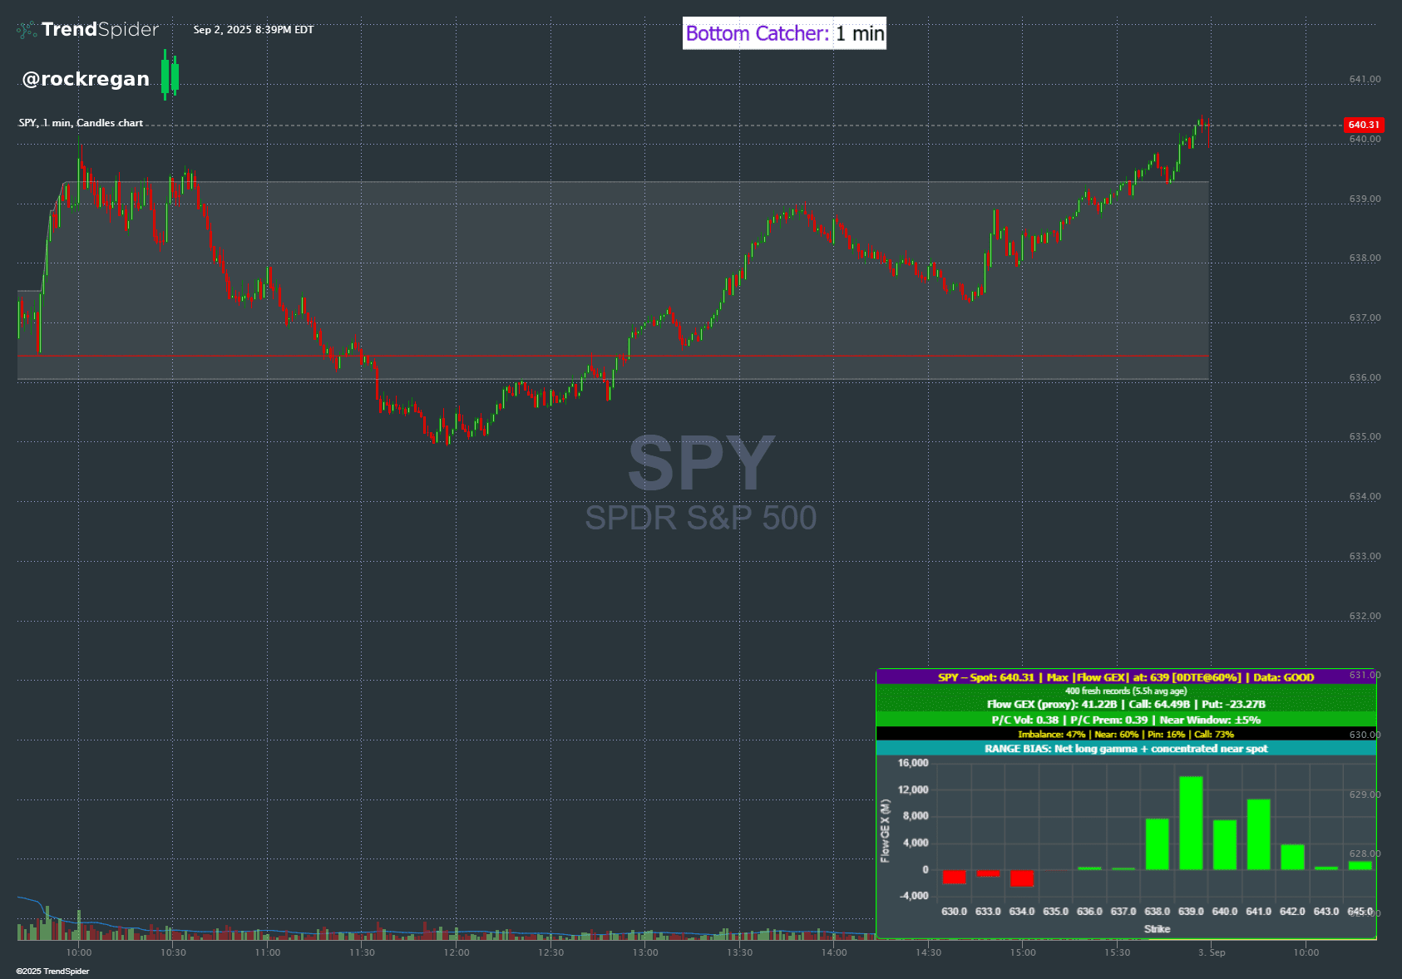Click the 3. Sep date axis marker
This screenshot has height=979, width=1402.
(x=1212, y=952)
